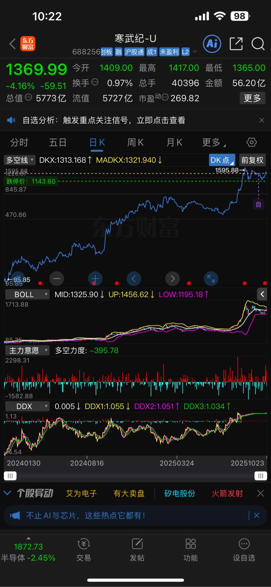Tap info icon next to 总值
The height and width of the screenshot is (587, 271).
pyautogui.click(x=29, y=97)
